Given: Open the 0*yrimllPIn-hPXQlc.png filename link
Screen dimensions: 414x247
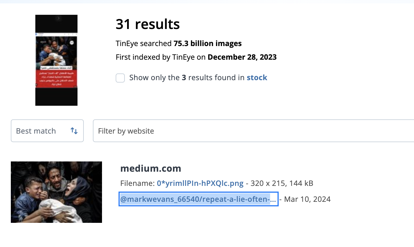Looking at the screenshot, I should point(200,183).
